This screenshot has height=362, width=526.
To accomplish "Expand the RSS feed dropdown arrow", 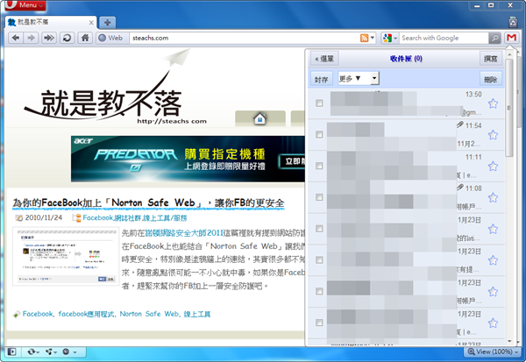I will tap(372, 38).
